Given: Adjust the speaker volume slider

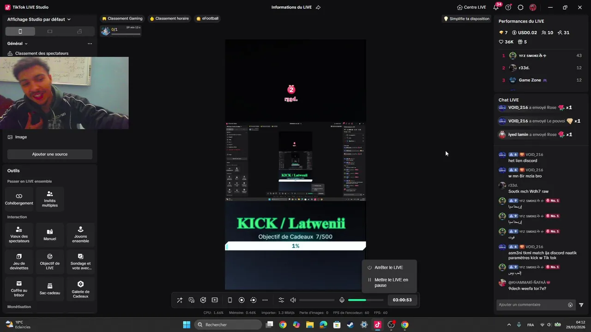Looking at the screenshot, I should point(317,300).
